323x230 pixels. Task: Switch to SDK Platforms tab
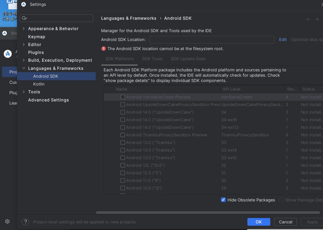tap(119, 59)
